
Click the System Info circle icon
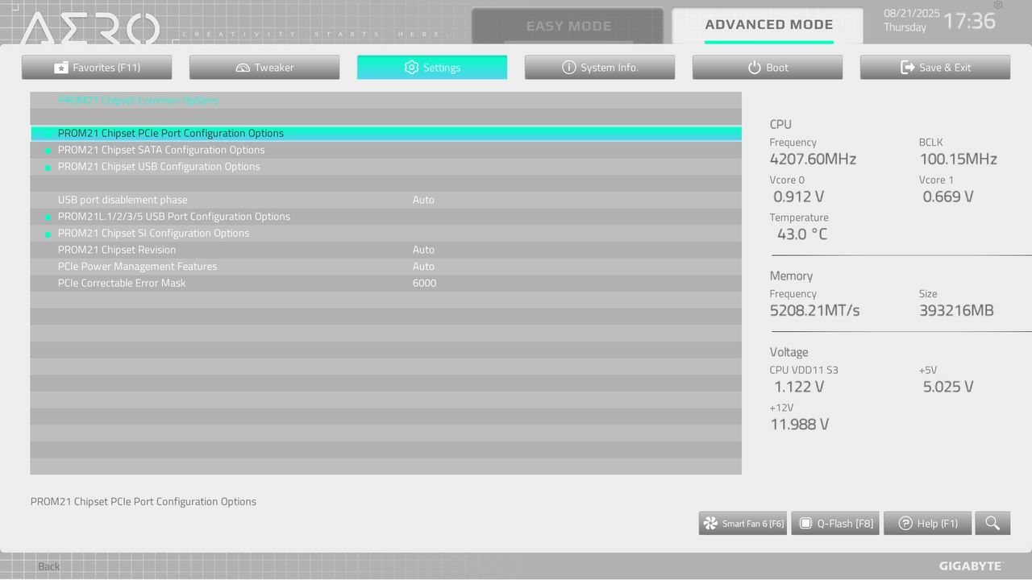(x=570, y=67)
